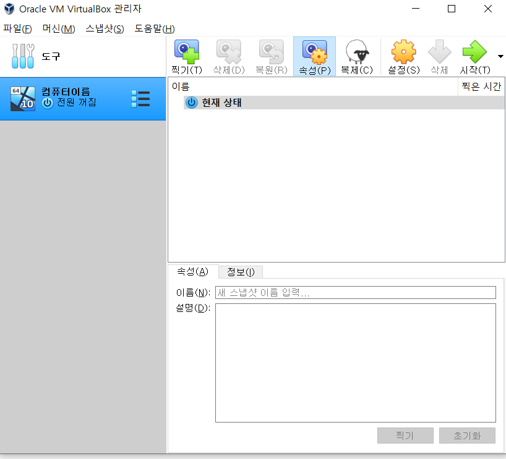Minimize the VirtualBox 관리자 window
Viewport: 506px width, 459px height.
tap(416, 9)
